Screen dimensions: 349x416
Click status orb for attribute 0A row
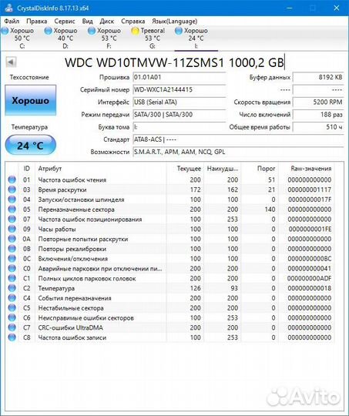tap(12, 239)
